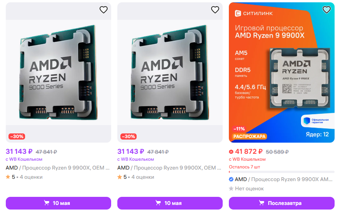The image size is (340, 218).
Task: Click the cart icon in the Послезавтра button
Action: 262,203
